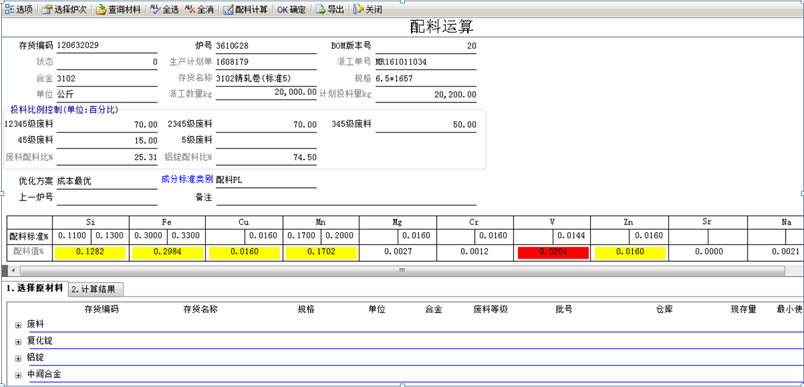Select the yellow Cu 配料值 cell
This screenshot has height=387, width=804.
pyautogui.click(x=244, y=252)
